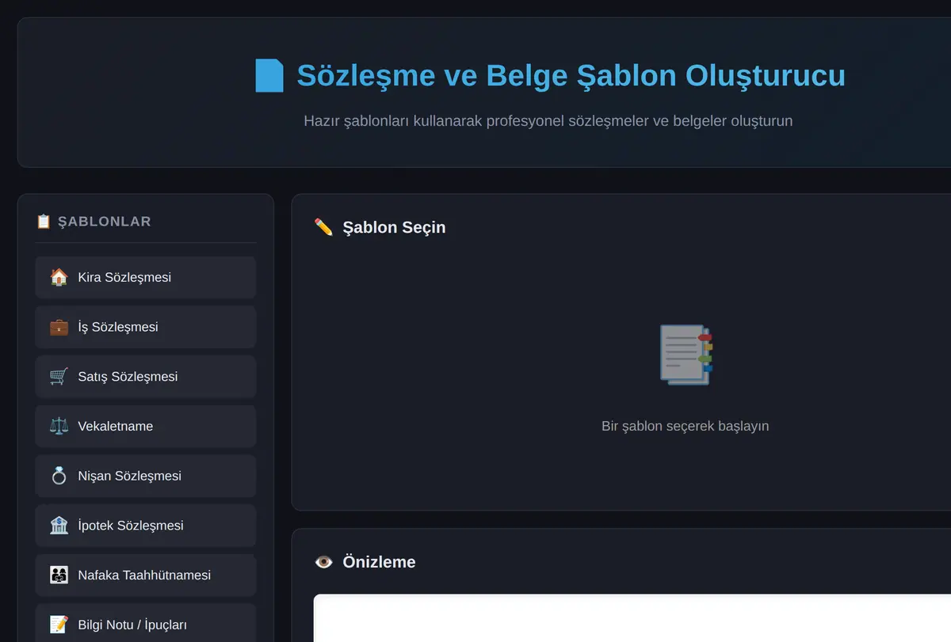
Task: Click the briefcase icon beside İş Sözleşmesi
Action: coord(59,327)
